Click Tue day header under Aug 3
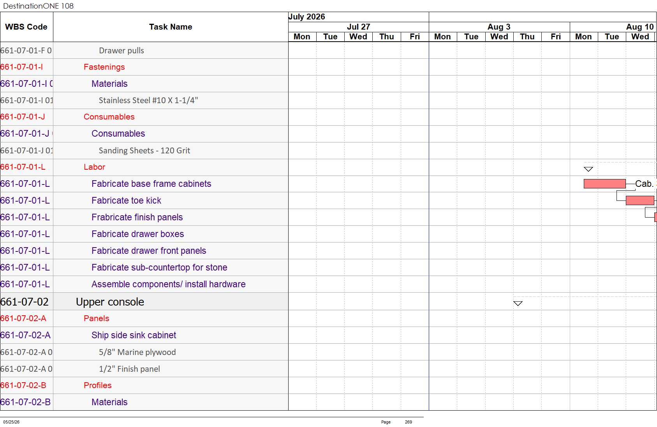The height and width of the screenshot is (427, 657). [471, 37]
